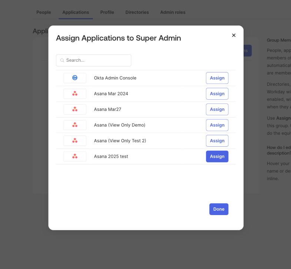Click the Asana (View Only Demo) logo
This screenshot has height=269, width=291.
(x=75, y=125)
